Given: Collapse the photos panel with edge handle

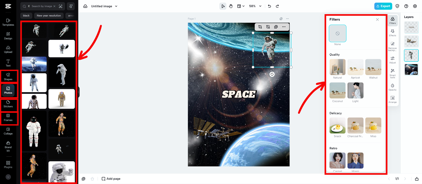Looking at the screenshot, I should pyautogui.click(x=79, y=92).
